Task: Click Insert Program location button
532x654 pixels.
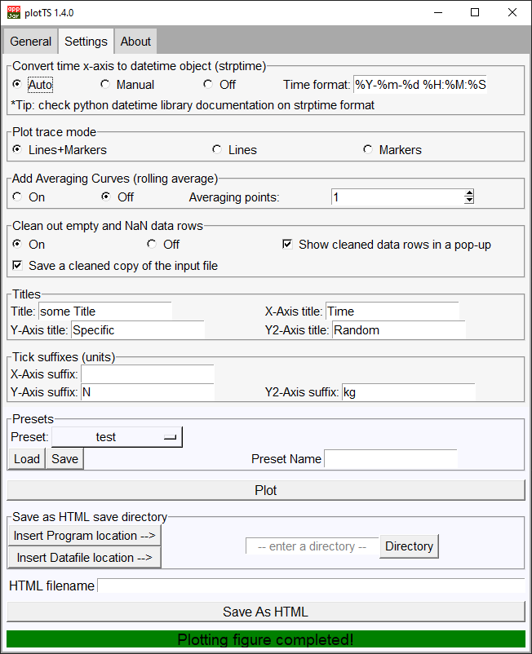Action: tap(84, 535)
